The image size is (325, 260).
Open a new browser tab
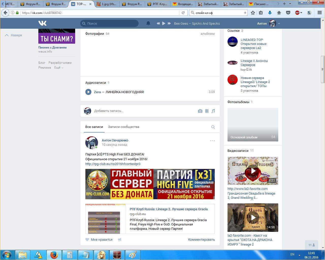pos(284,4)
